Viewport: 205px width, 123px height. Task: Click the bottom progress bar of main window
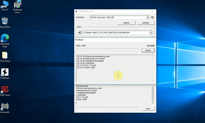[108, 109]
